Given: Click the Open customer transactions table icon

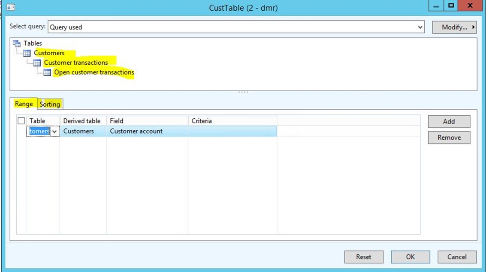Looking at the screenshot, I should point(47,72).
